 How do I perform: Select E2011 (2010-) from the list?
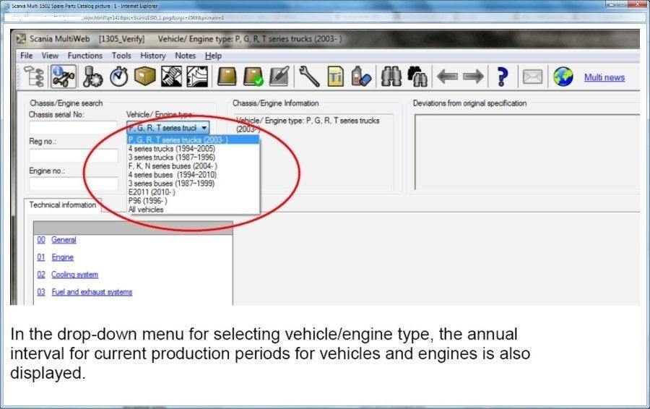tap(193, 192)
